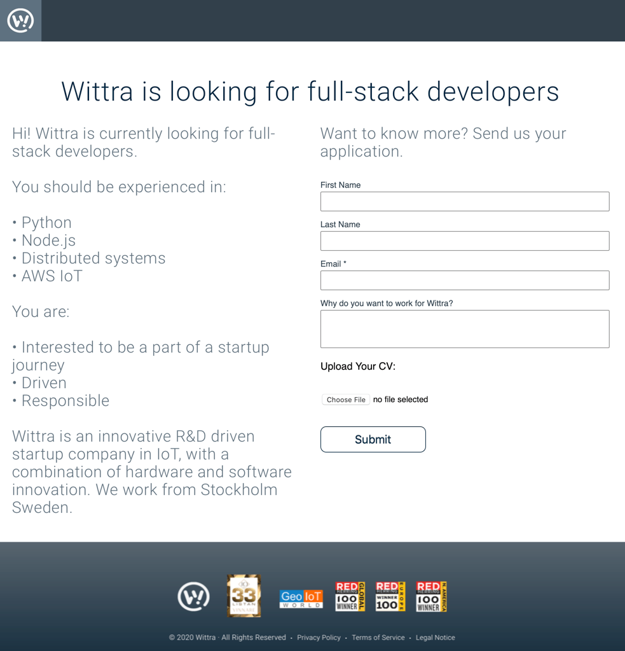Viewport: 625px width, 651px height.
Task: Click the '© 2020 Wittra · All Rights Reserved' text
Action: pos(227,637)
